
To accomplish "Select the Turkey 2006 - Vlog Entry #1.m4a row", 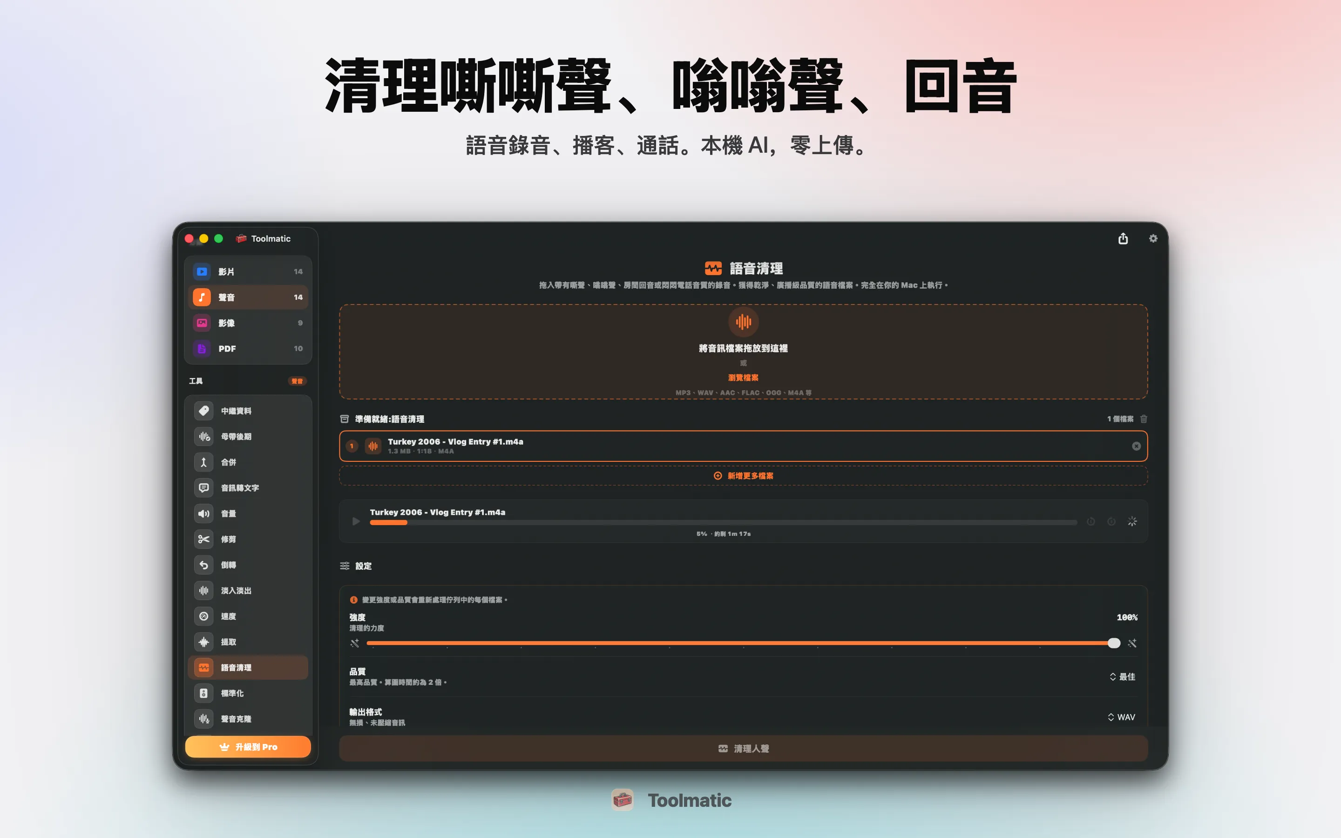I will 743,446.
